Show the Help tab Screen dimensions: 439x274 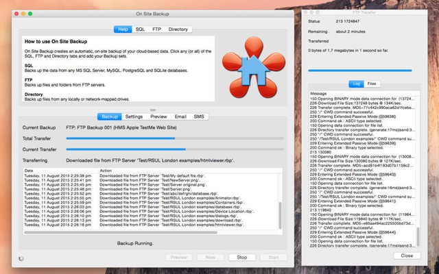pos(123,29)
